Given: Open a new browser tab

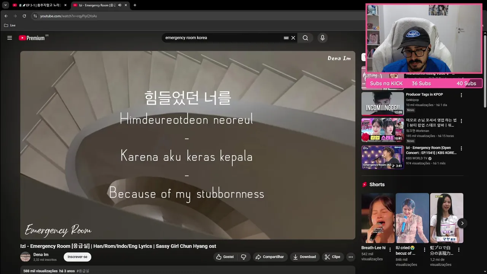Looking at the screenshot, I should (x=135, y=5).
